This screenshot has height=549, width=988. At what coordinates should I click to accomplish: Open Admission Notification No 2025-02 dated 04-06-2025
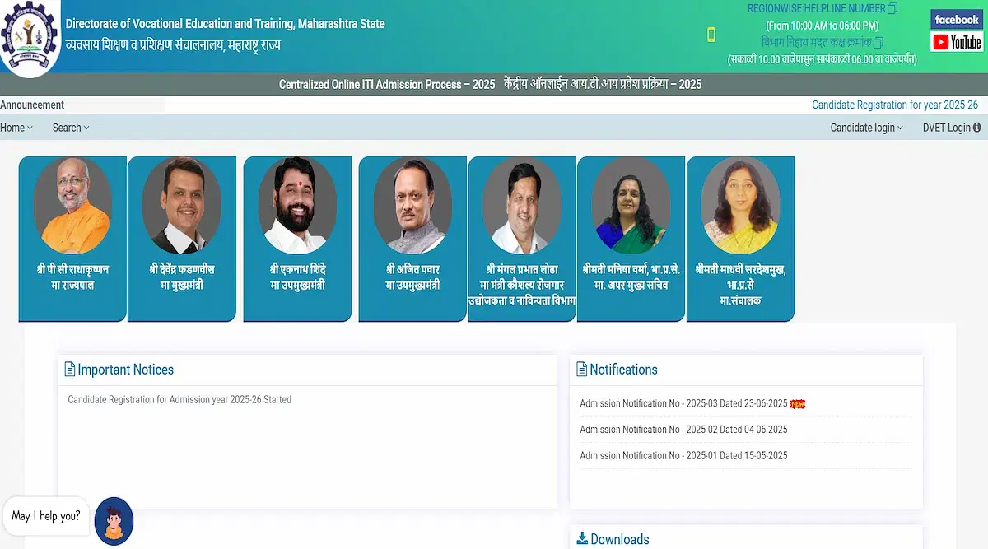click(683, 430)
